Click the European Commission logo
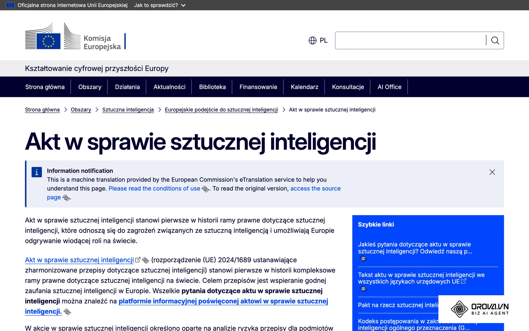 [x=75, y=36]
